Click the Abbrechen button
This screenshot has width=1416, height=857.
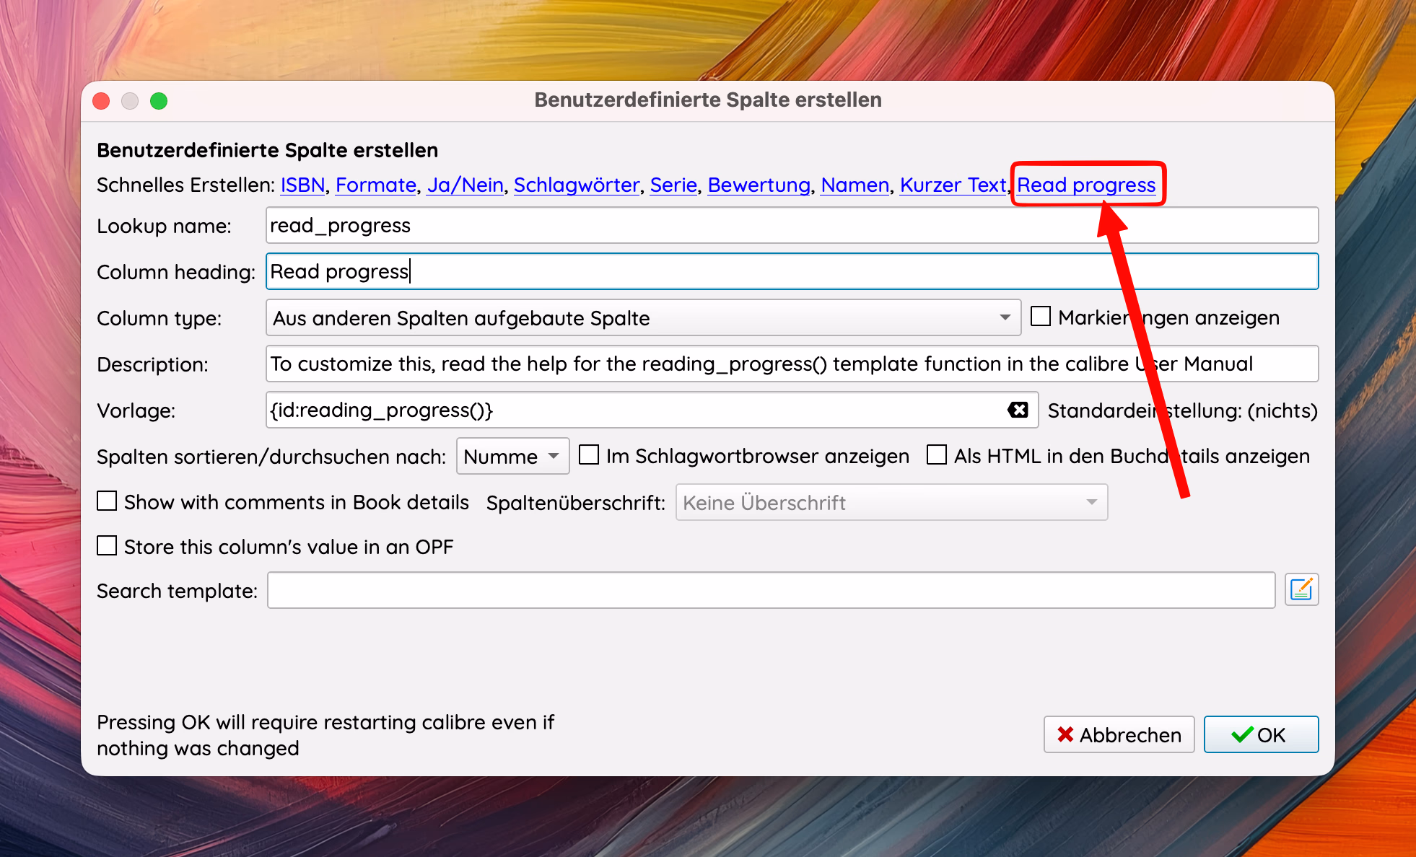pos(1119,735)
